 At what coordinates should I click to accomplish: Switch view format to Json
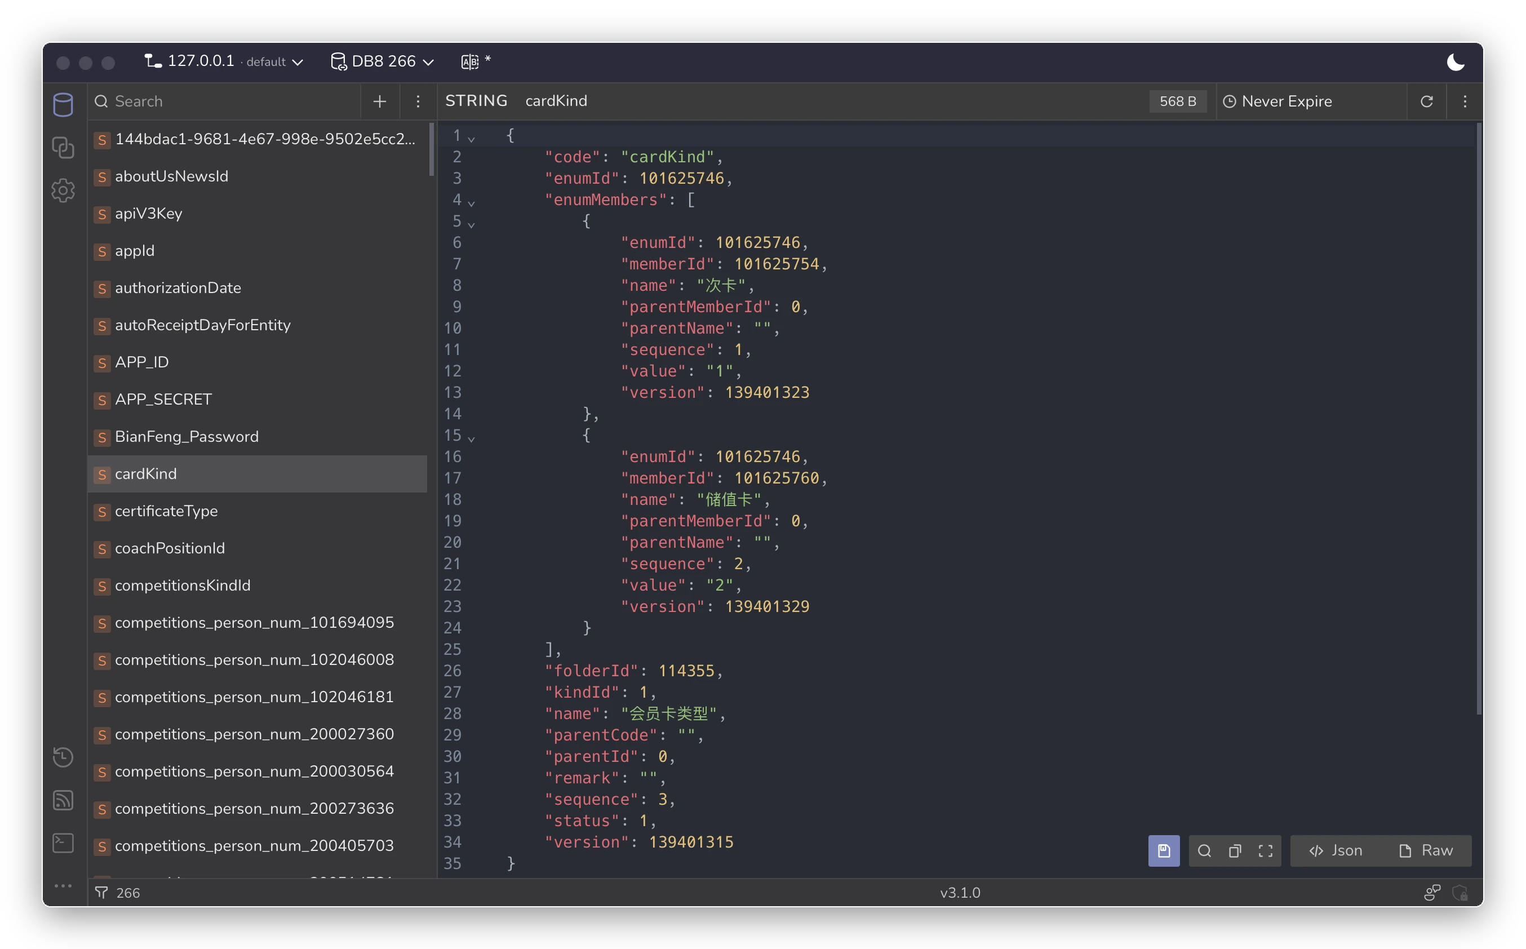pos(1336,850)
